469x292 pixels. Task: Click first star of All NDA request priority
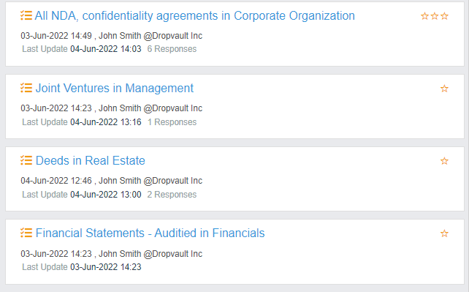tap(424, 16)
